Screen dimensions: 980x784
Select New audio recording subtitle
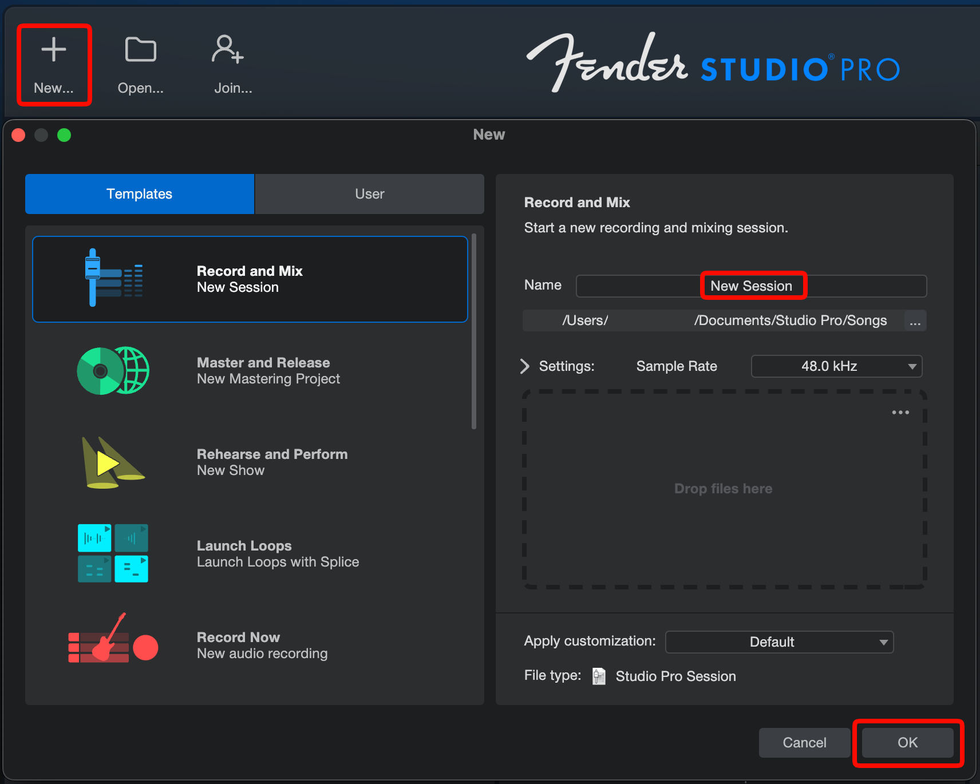(x=262, y=654)
